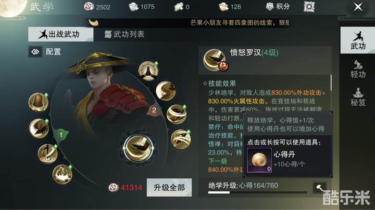Open the 武功 sidebar tab
This screenshot has height=210, width=375.
(358, 40)
